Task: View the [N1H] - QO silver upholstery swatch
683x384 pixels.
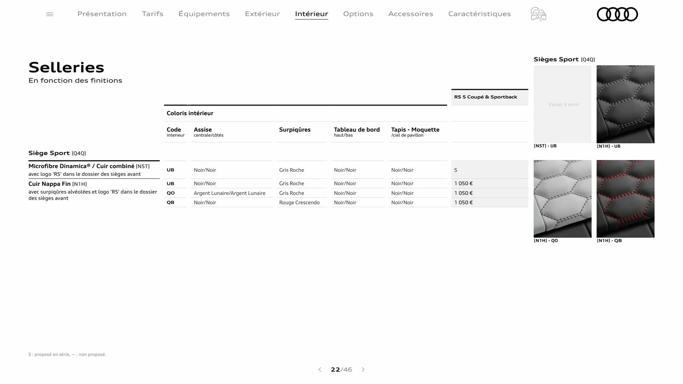Action: point(562,199)
